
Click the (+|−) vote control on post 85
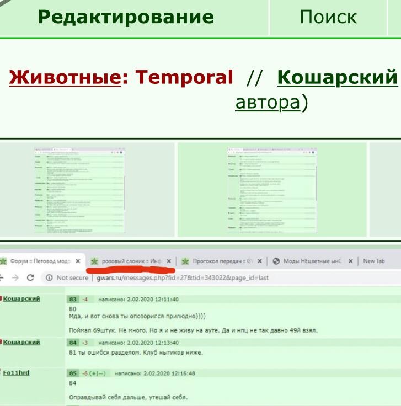click(97, 373)
